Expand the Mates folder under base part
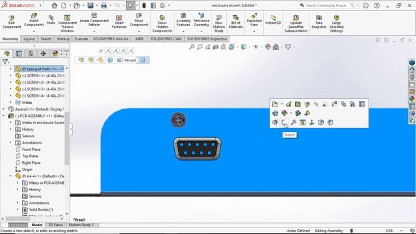Image resolution: width=416 pixels, height=234 pixels. tap(10, 103)
